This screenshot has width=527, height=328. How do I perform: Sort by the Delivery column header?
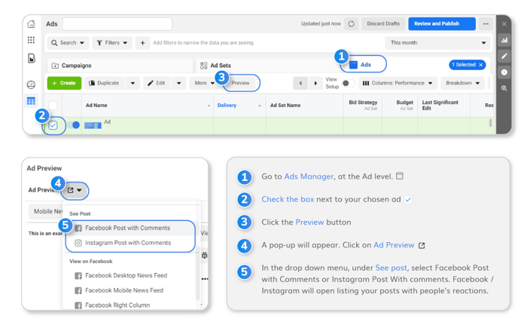[x=239, y=106]
